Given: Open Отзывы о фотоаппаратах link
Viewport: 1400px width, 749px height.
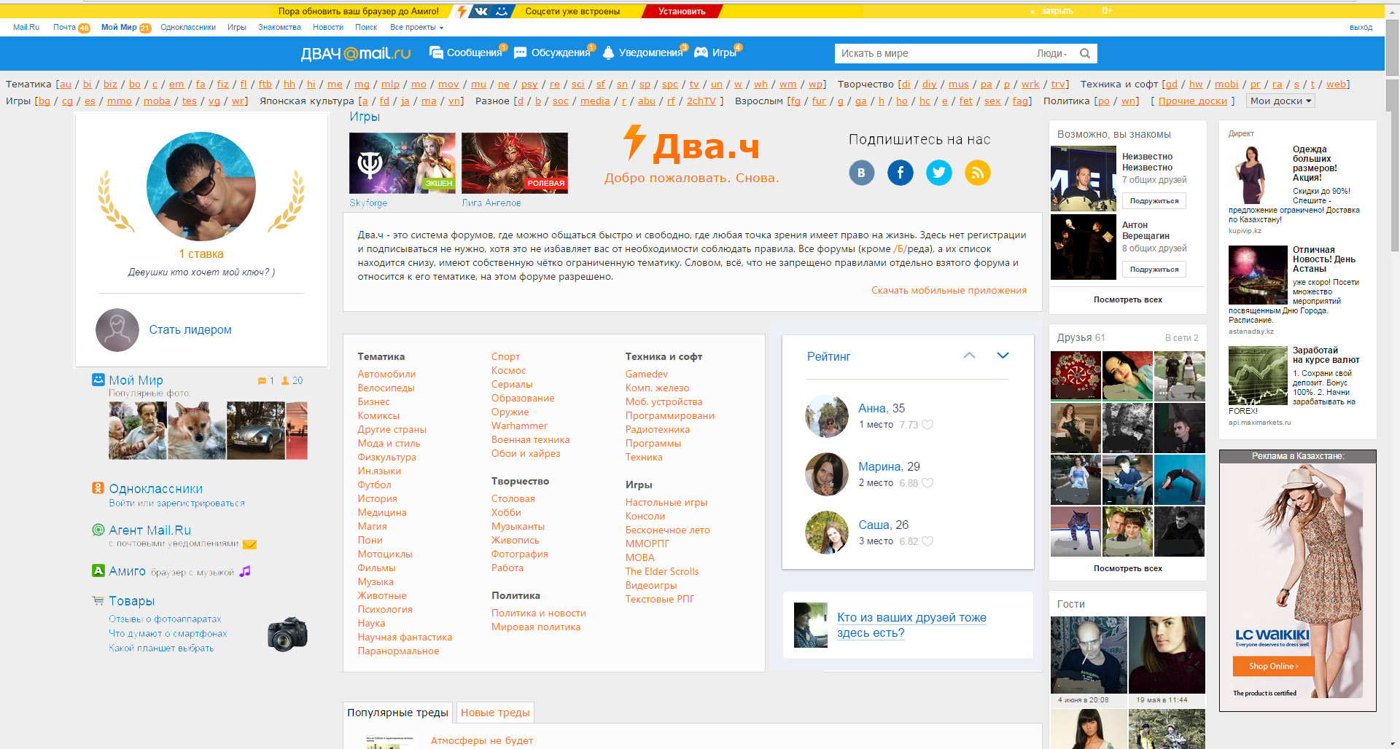Looking at the screenshot, I should [x=165, y=619].
